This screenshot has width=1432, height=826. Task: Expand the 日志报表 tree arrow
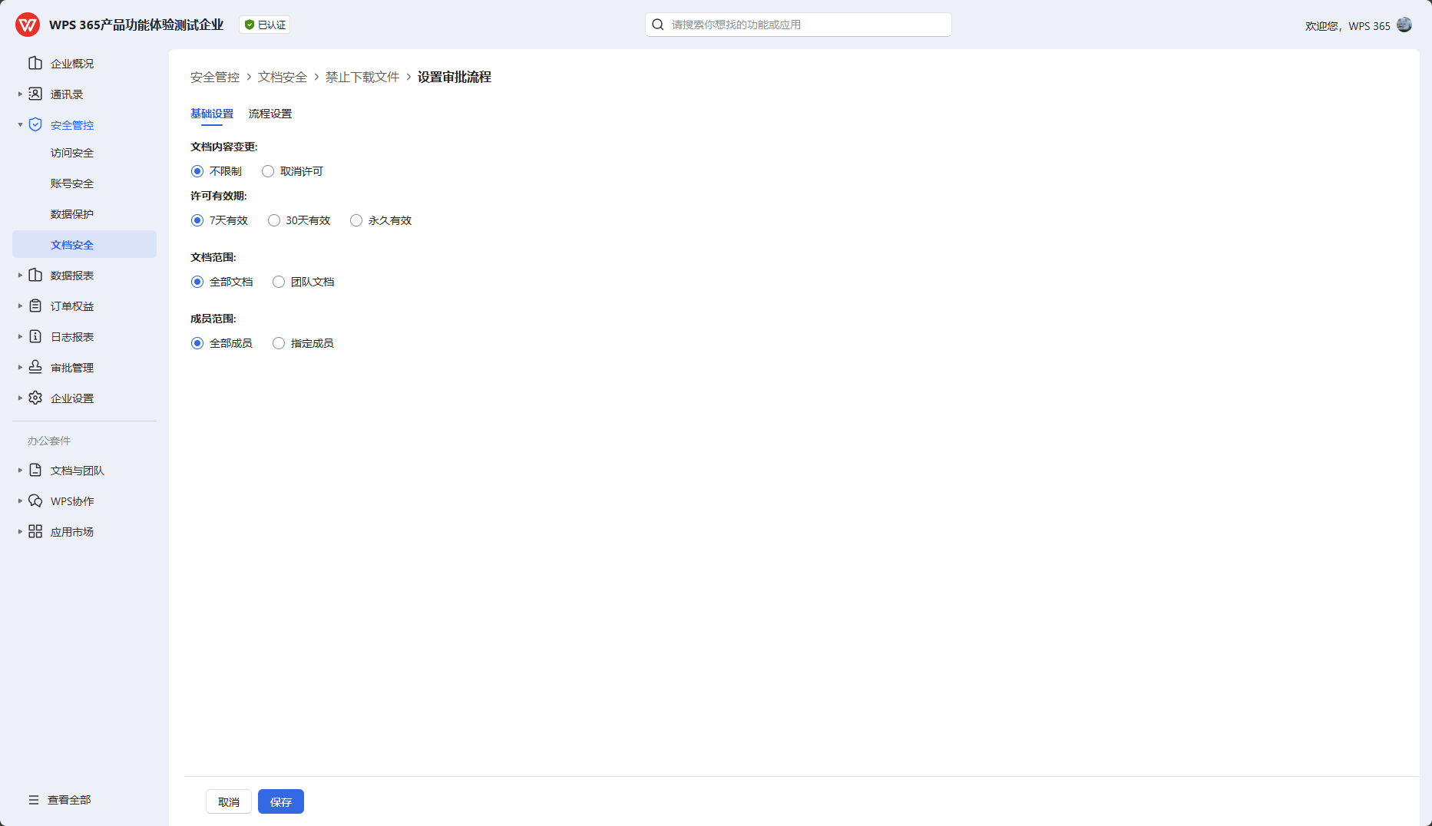click(20, 336)
